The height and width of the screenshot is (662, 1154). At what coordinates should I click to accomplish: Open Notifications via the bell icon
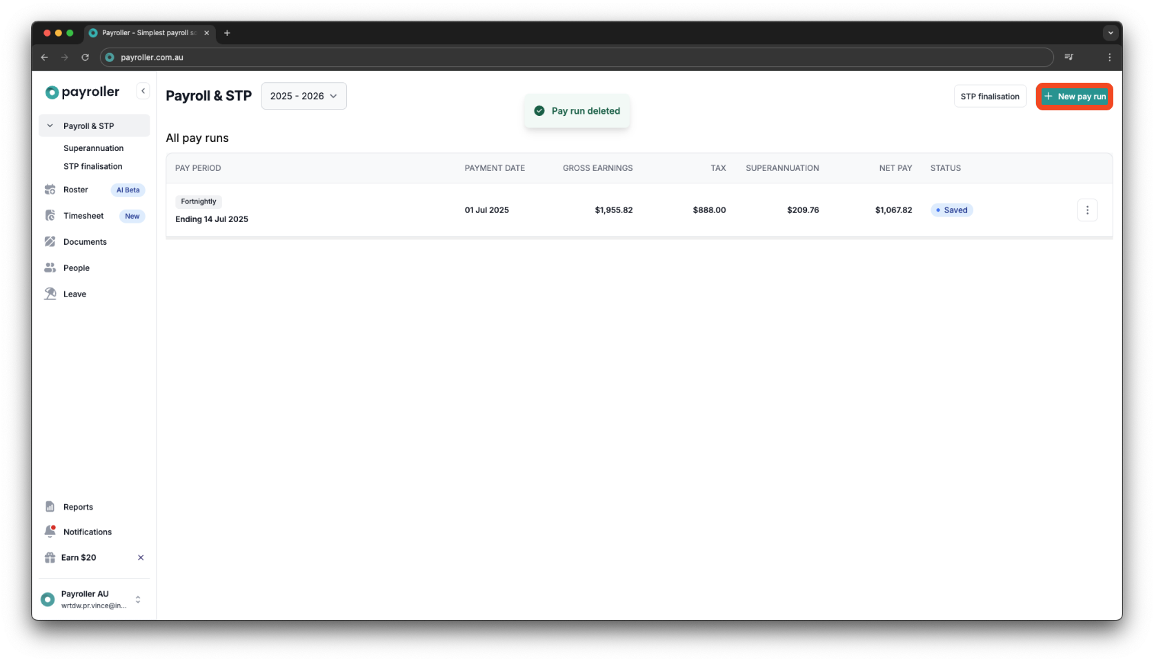[50, 531]
